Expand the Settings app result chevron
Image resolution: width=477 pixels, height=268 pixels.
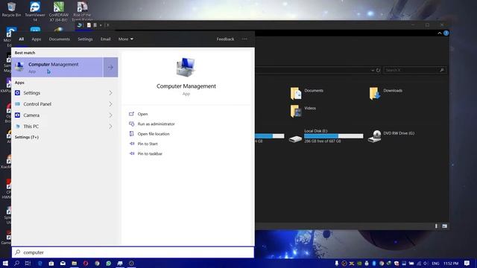click(x=110, y=93)
